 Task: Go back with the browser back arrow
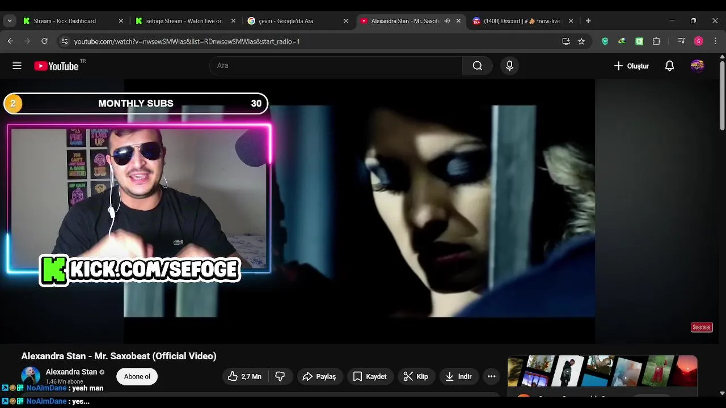click(10, 41)
